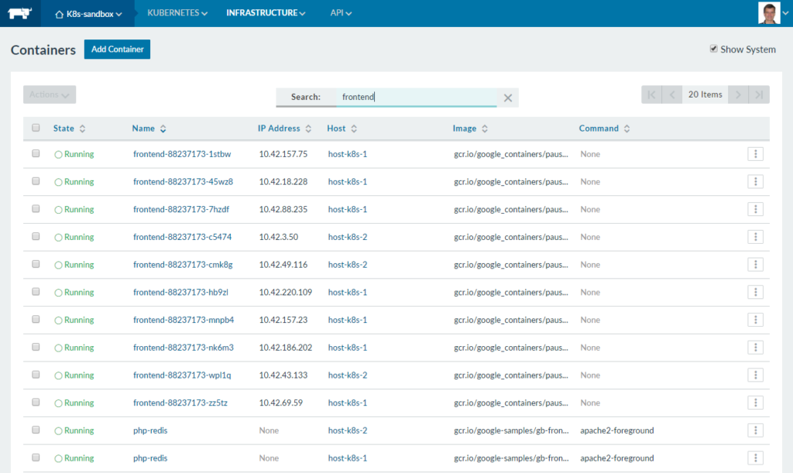Check the select-all checkbox in the table header
This screenshot has width=793, height=473.
pyautogui.click(x=36, y=128)
